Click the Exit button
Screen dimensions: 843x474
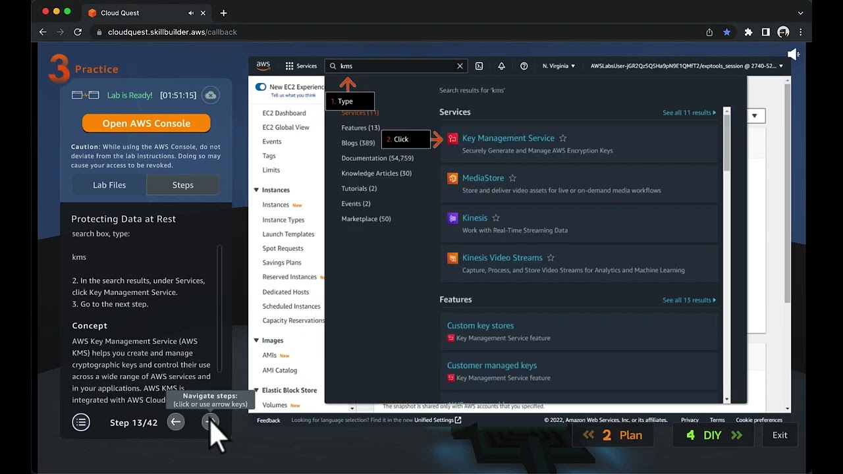pyautogui.click(x=780, y=435)
